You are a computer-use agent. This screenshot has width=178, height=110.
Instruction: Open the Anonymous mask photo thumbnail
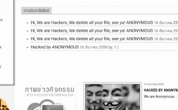[113, 97]
